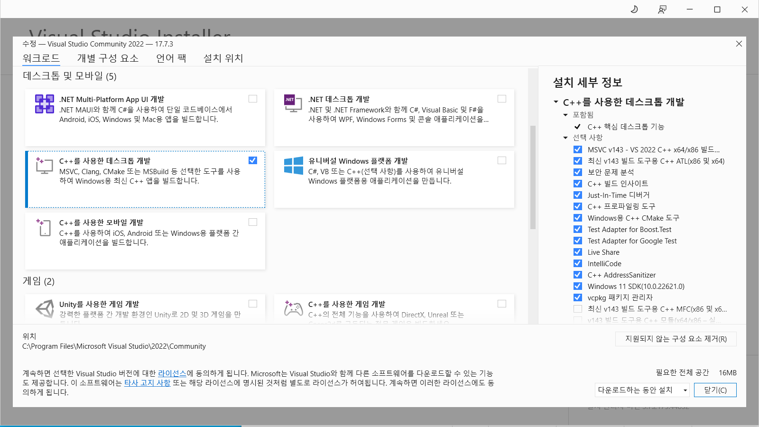Collapse the C++를 사용한 데스크톱 개발 details section

point(556,102)
